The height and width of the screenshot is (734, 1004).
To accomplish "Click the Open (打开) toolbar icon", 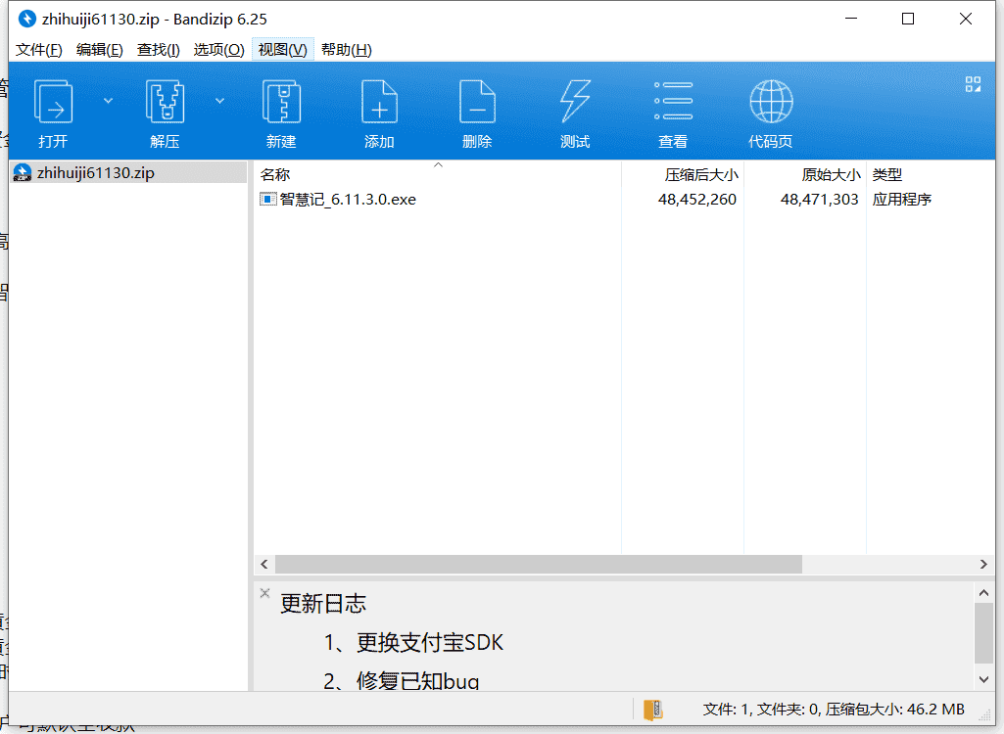I will pos(53,101).
